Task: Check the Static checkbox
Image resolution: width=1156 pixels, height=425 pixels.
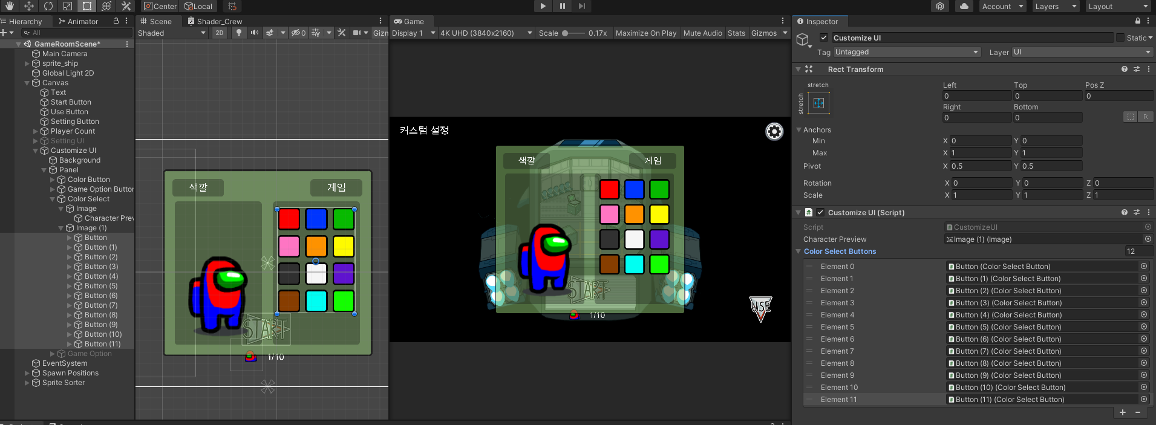Action: (1120, 37)
